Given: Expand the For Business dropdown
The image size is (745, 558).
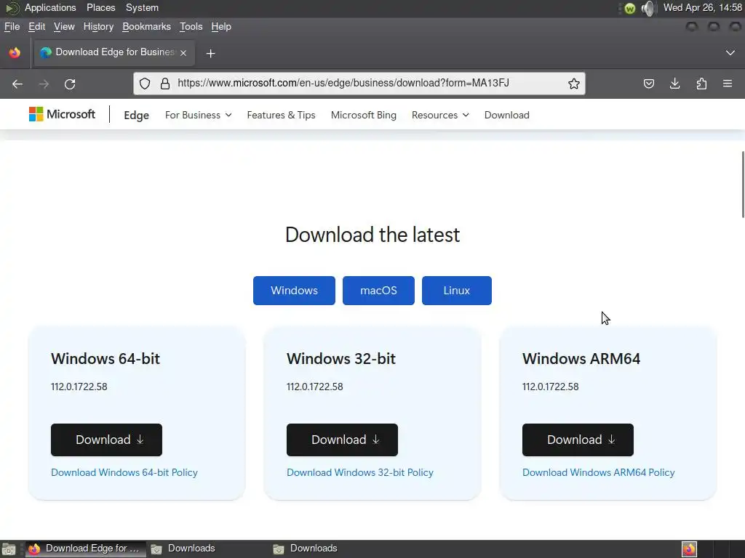Looking at the screenshot, I should [198, 116].
